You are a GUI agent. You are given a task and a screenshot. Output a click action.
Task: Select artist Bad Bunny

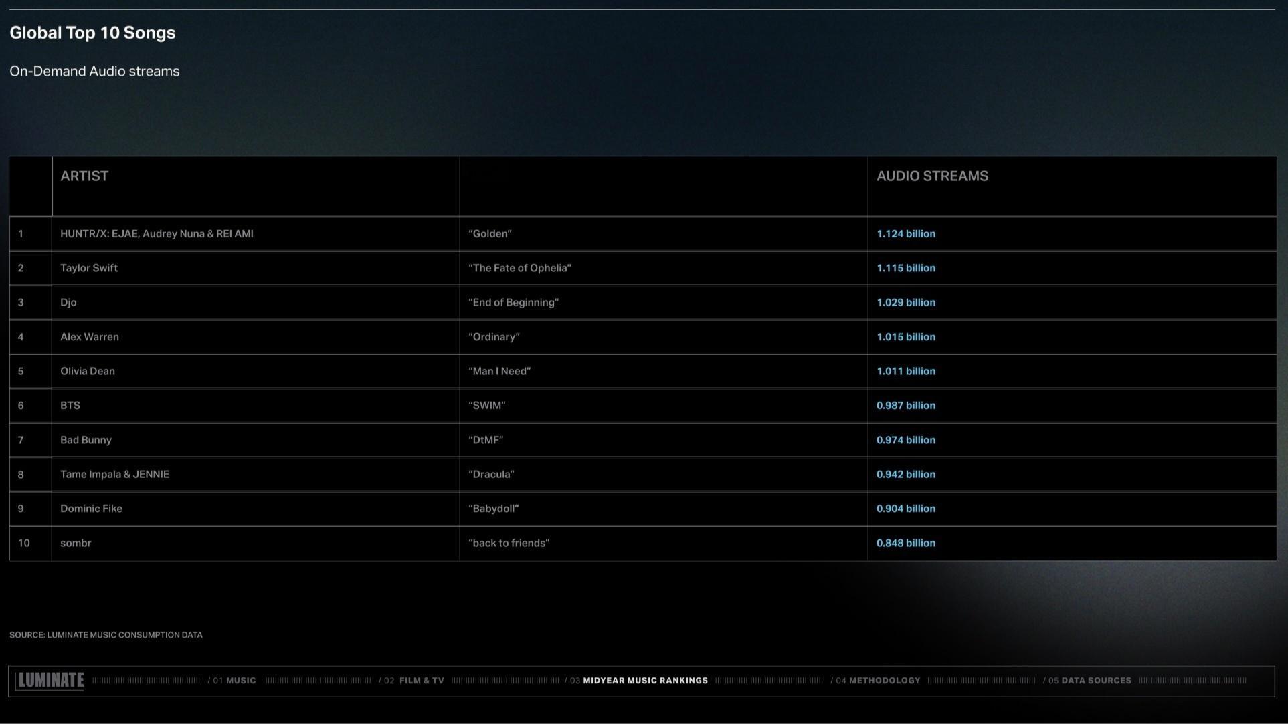(86, 440)
